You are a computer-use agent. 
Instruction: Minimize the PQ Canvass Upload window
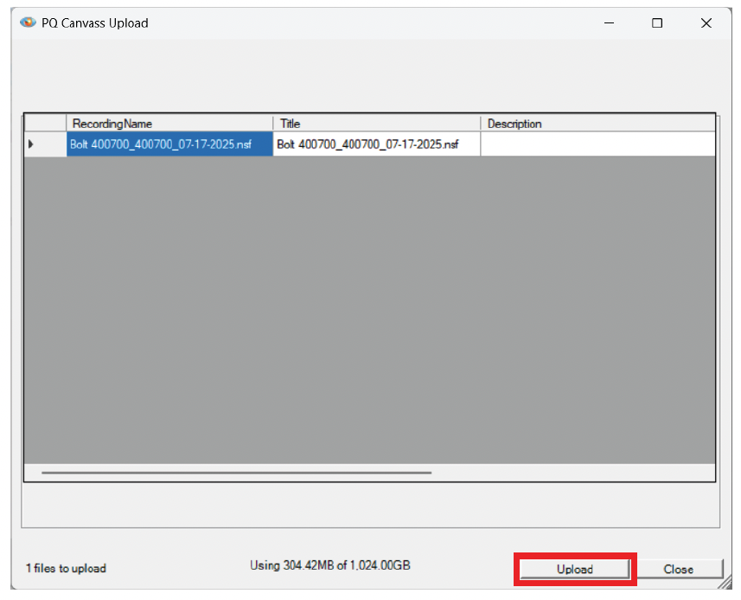tap(609, 23)
